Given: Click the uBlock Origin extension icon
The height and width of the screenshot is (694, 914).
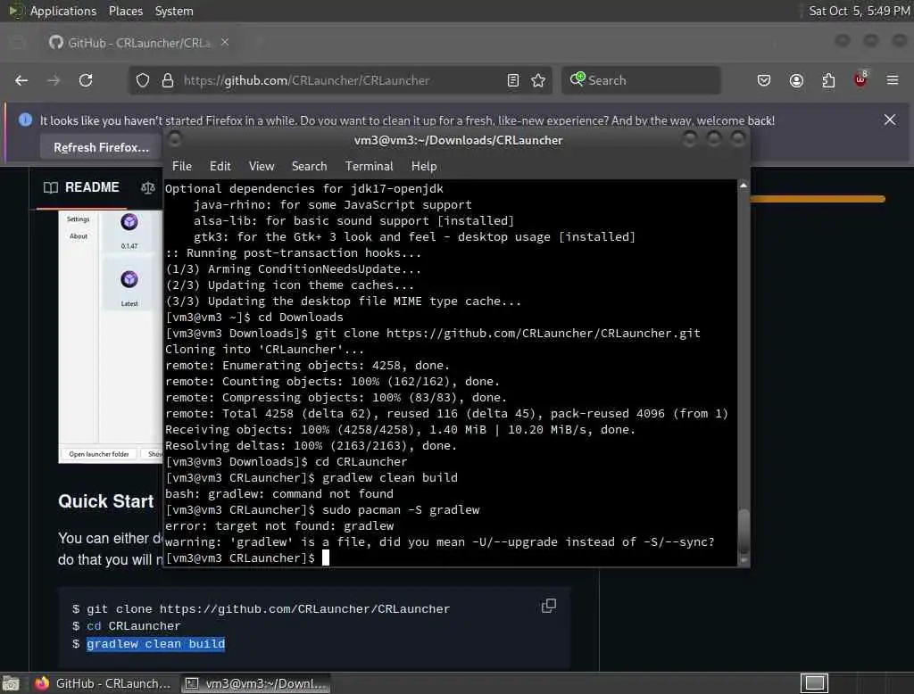Looking at the screenshot, I should (x=860, y=79).
